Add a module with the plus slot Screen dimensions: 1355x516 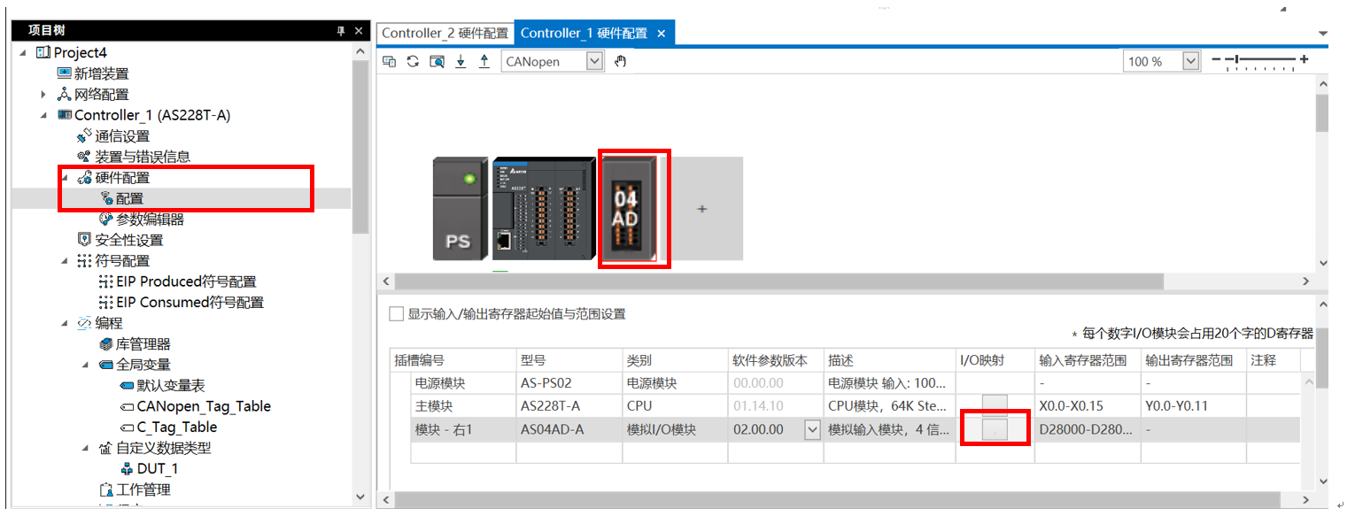[702, 209]
